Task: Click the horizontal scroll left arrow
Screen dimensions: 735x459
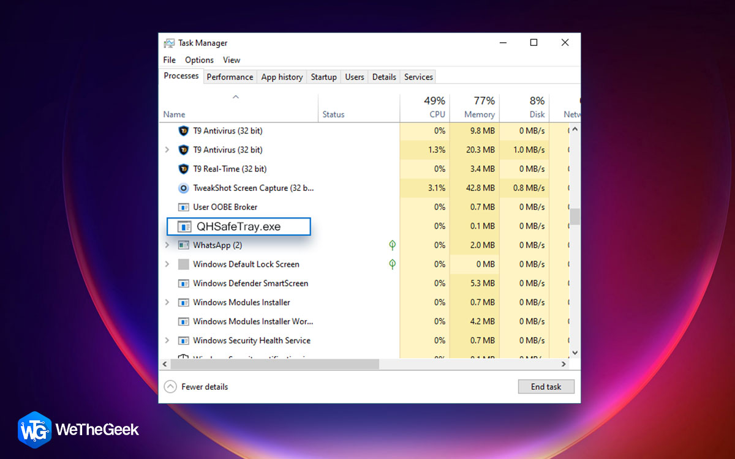Action: click(164, 364)
